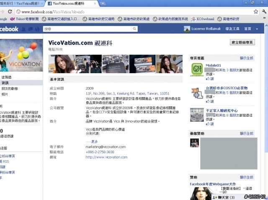Expand the description with 更多
This screenshot has width=268, height=200.
coord(94,141)
